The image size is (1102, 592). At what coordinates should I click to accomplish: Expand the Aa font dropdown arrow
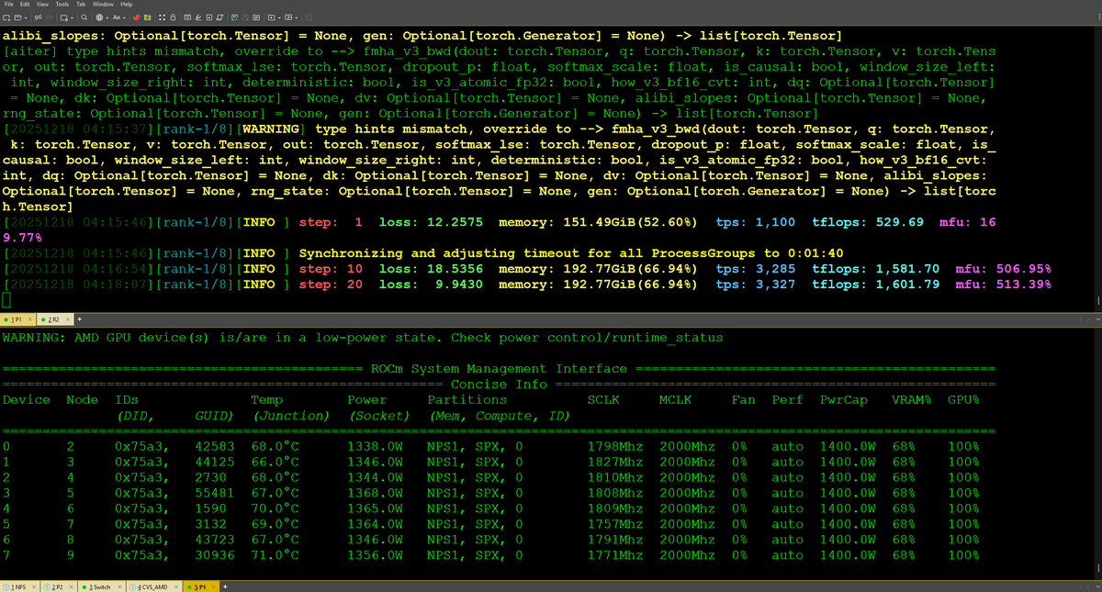pyautogui.click(x=124, y=17)
